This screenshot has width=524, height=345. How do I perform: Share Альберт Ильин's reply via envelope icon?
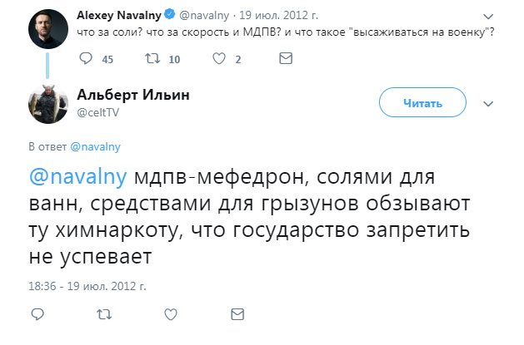click(x=237, y=313)
